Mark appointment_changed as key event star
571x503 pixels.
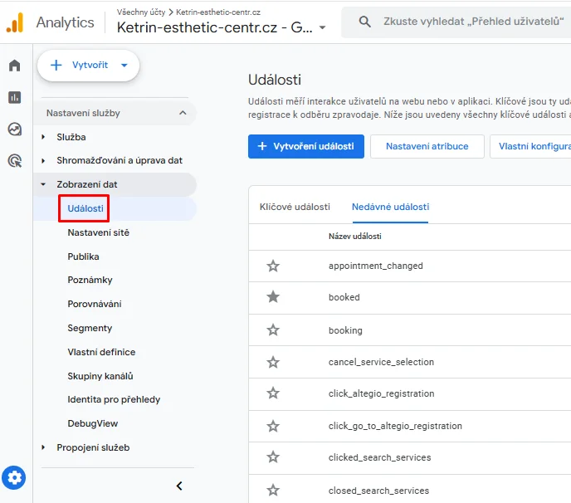tap(273, 266)
